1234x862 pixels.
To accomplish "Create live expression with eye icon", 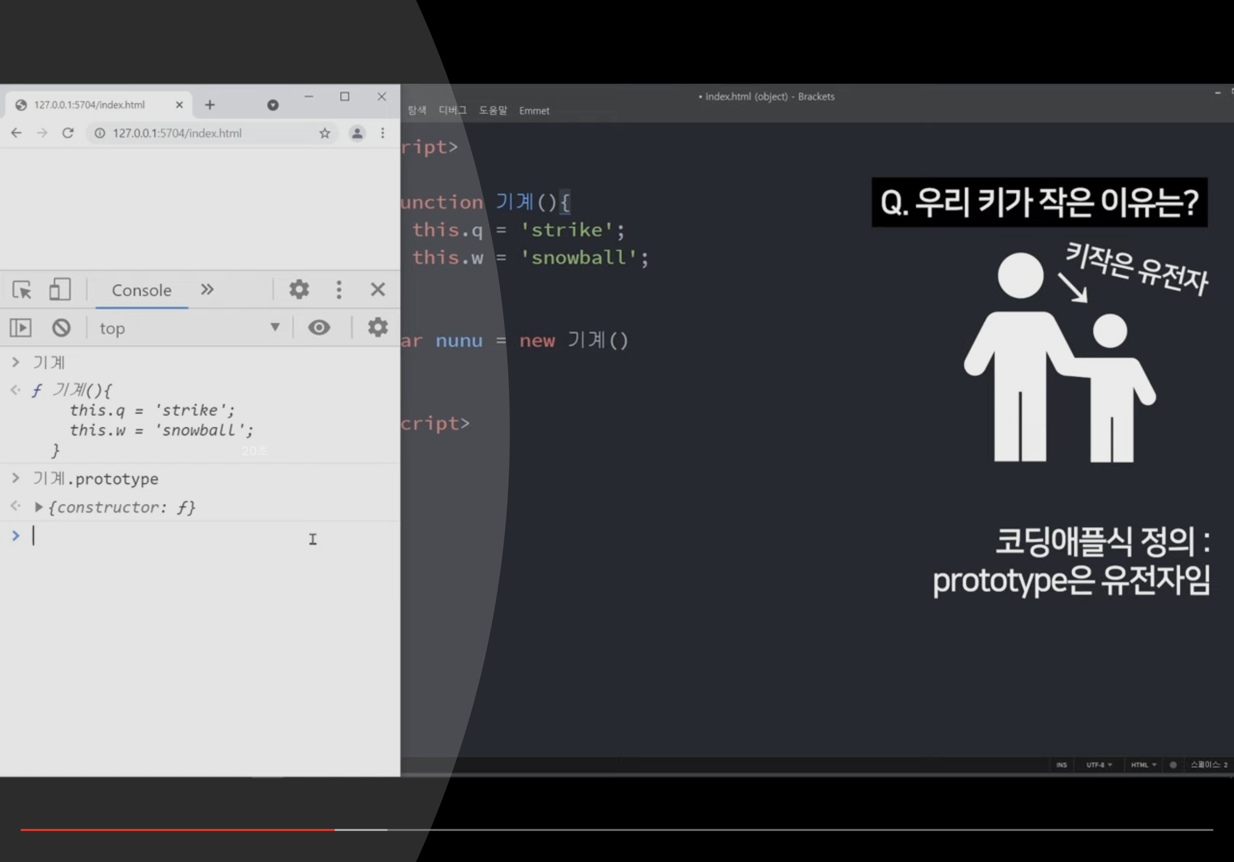I will click(319, 328).
